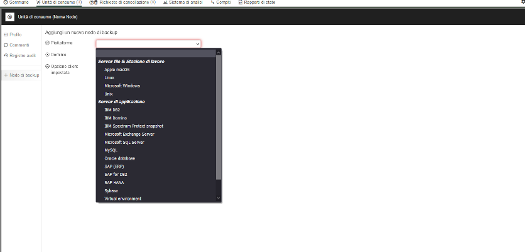This screenshot has width=525, height=252.
Task: Choose Microsoft SQL Server option
Action: [x=156, y=142]
